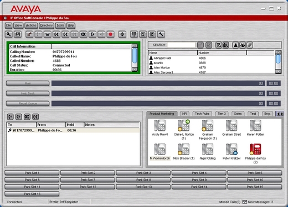Click the Nigel Olding phone icon
This screenshot has height=207, width=288.
208,149
